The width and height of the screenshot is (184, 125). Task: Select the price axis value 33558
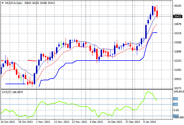click(x=178, y=42)
